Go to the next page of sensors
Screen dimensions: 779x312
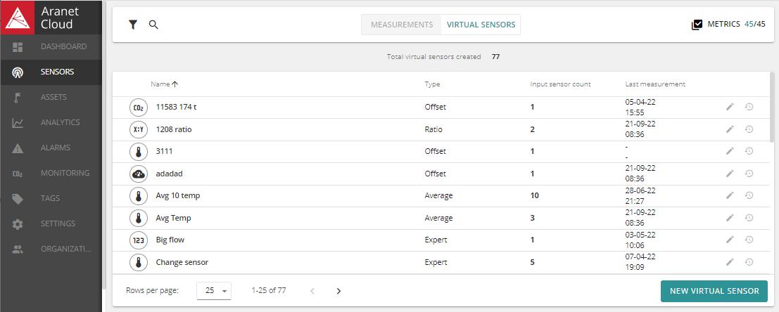tap(338, 291)
